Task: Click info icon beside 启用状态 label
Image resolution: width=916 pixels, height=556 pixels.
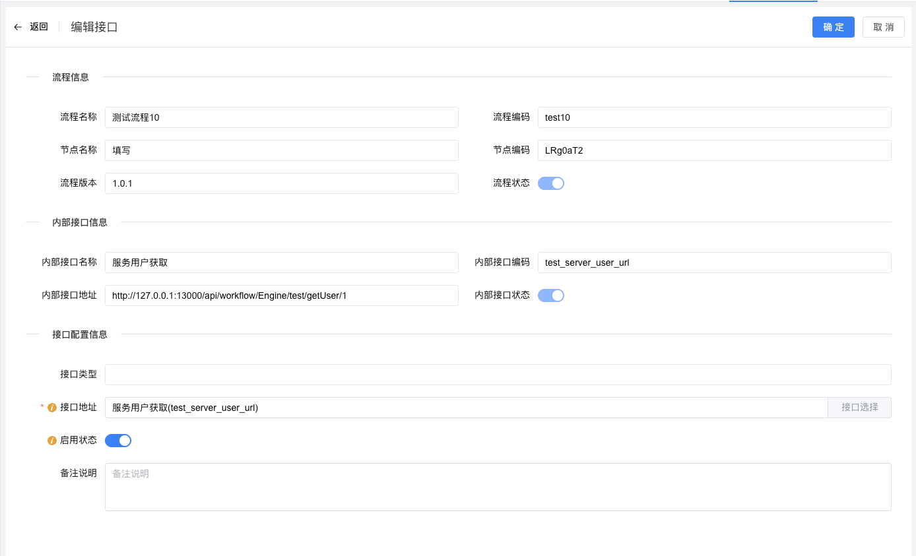Action: pos(52,441)
